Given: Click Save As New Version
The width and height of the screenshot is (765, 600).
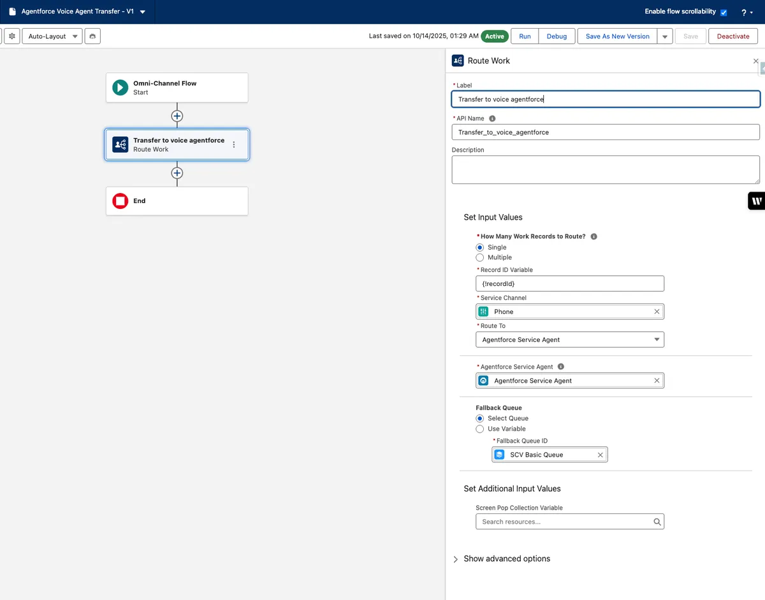Looking at the screenshot, I should 617,36.
